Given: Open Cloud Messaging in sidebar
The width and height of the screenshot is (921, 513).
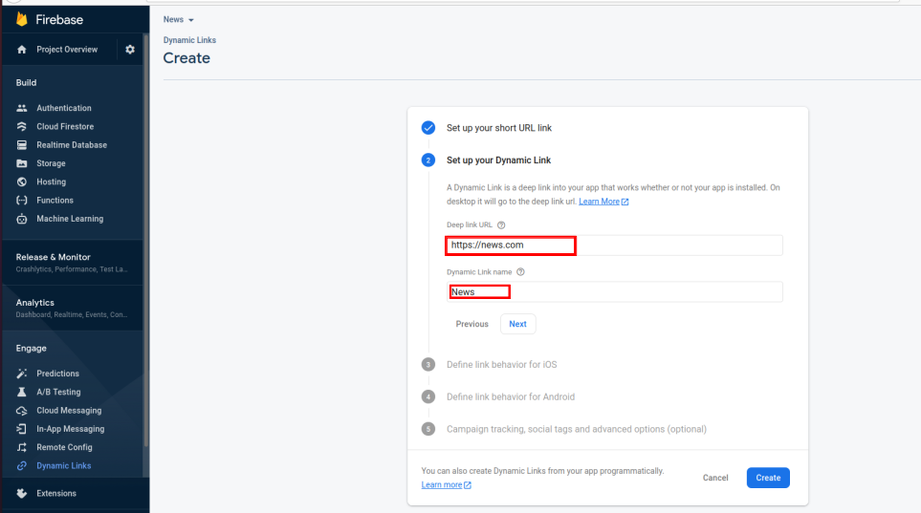Looking at the screenshot, I should pyautogui.click(x=68, y=411).
